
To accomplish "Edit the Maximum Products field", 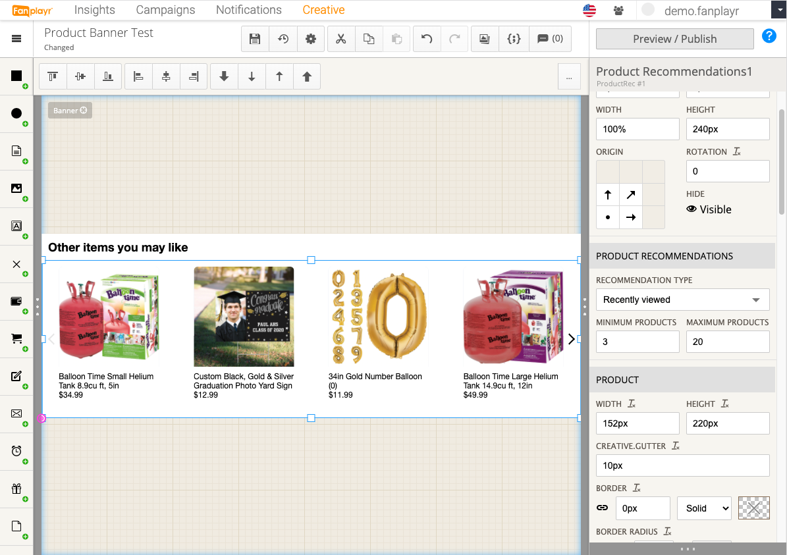I will [x=728, y=342].
